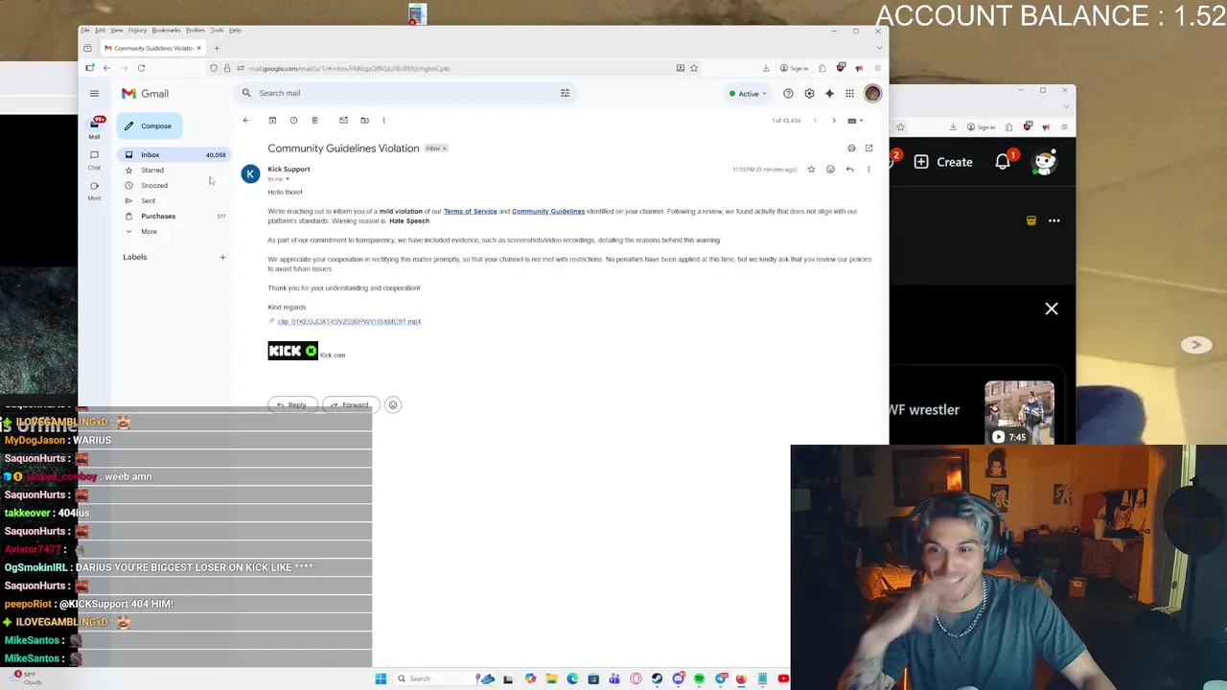This screenshot has height=690, width=1227.
Task: Bookmark this page star in Gmail window
Action: (694, 68)
